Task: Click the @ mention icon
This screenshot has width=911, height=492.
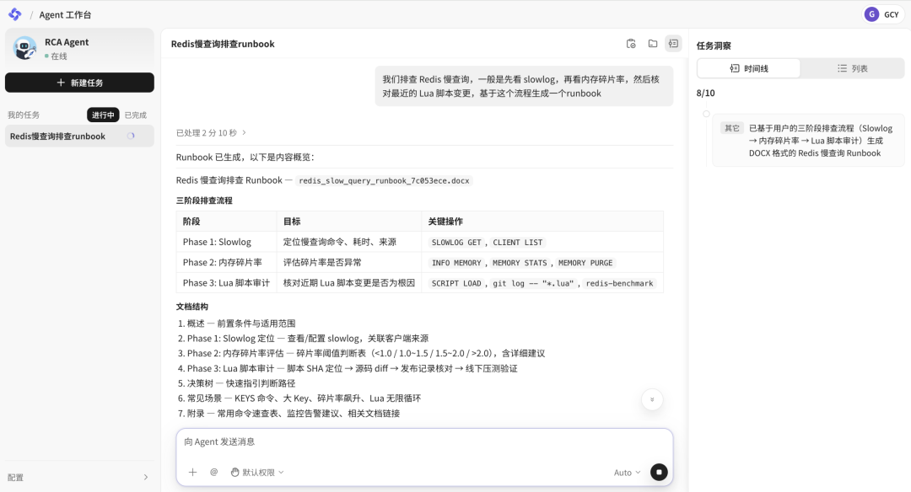Action: tap(213, 473)
